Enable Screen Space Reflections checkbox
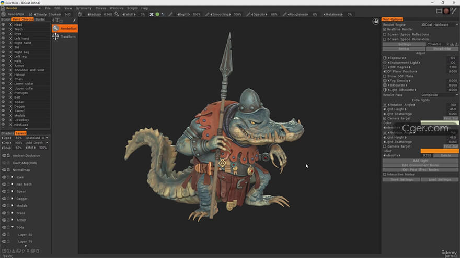460x258 pixels. coord(385,34)
